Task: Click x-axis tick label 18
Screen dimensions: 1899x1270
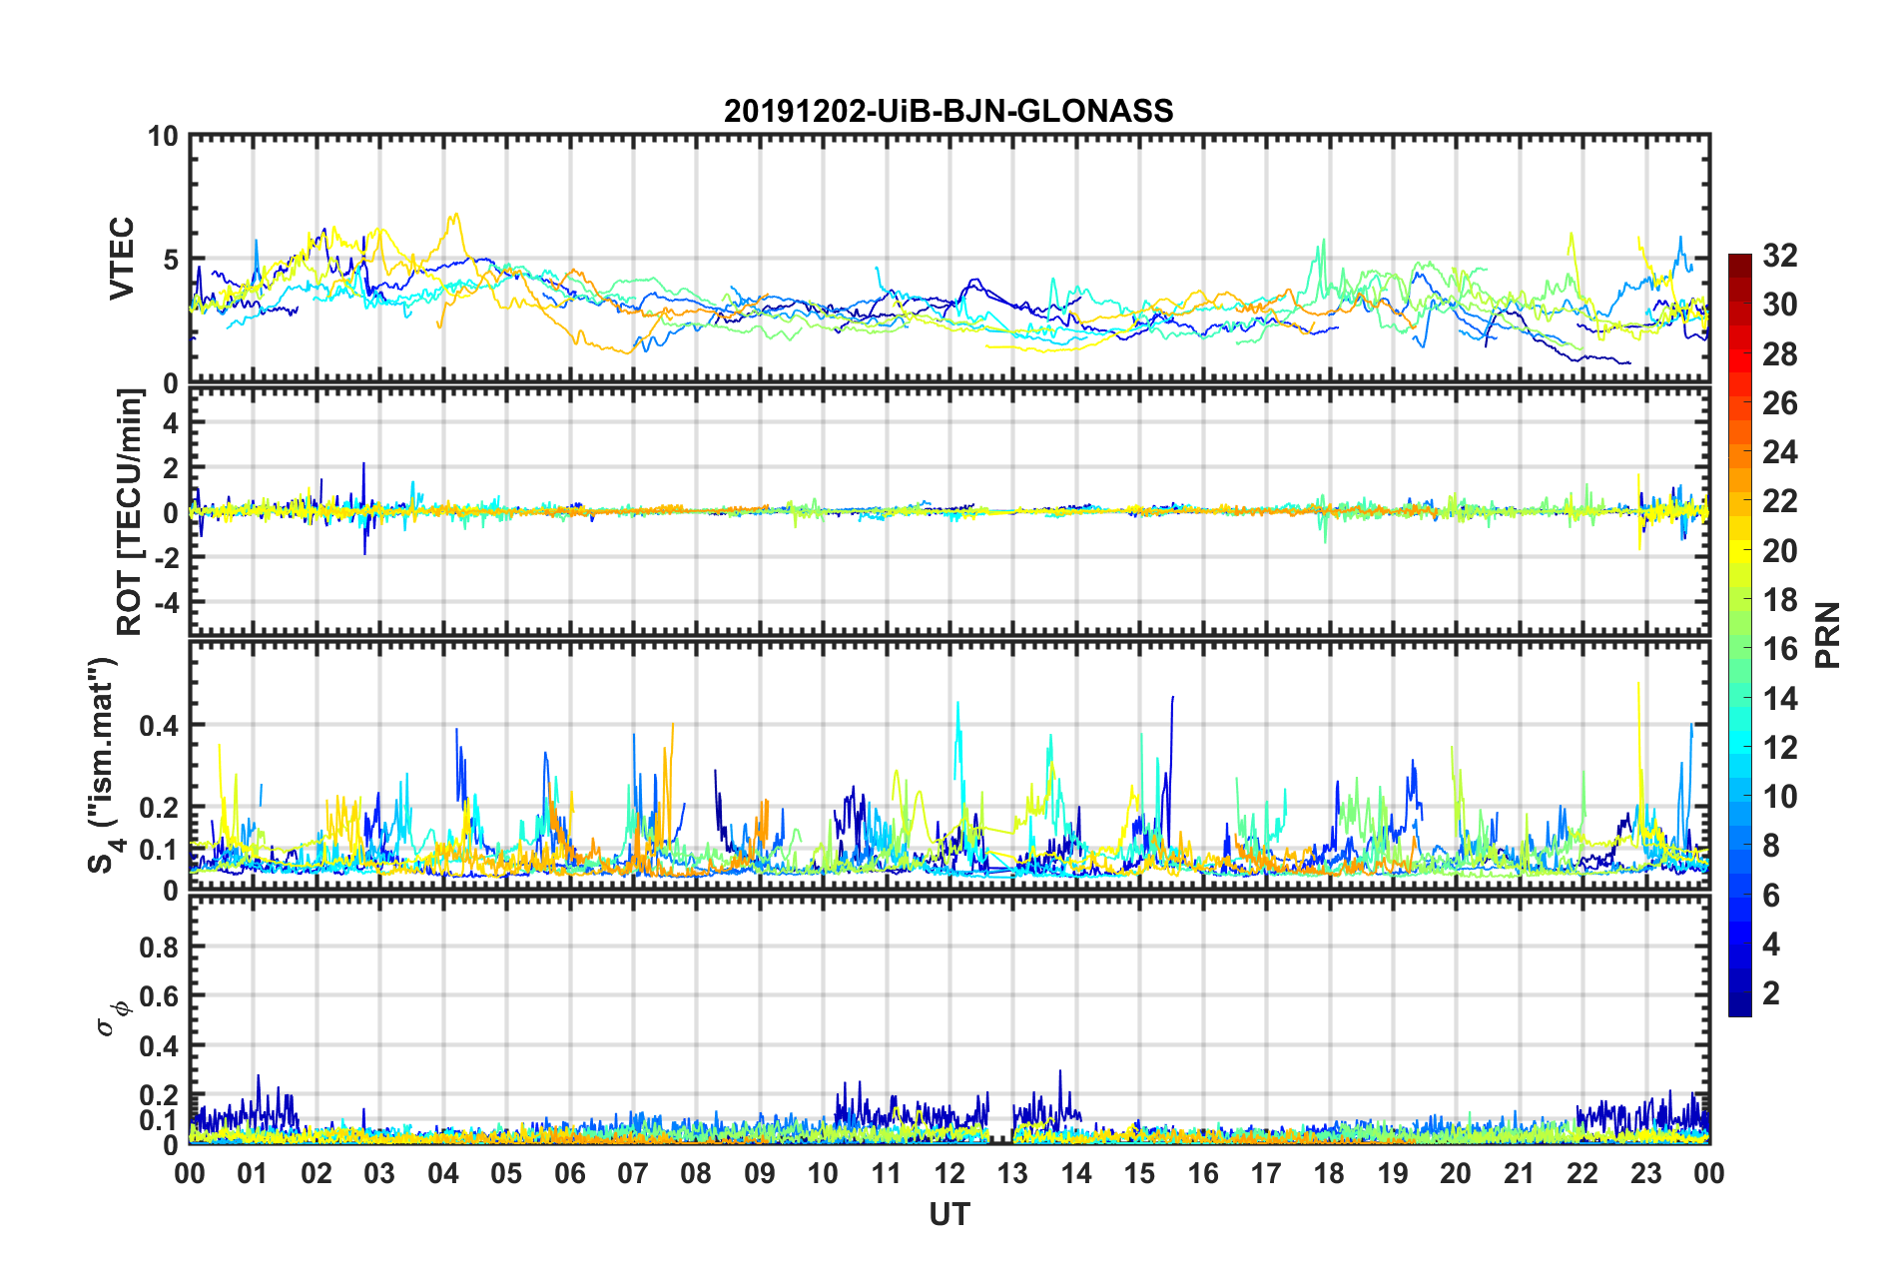Action: (1329, 1173)
